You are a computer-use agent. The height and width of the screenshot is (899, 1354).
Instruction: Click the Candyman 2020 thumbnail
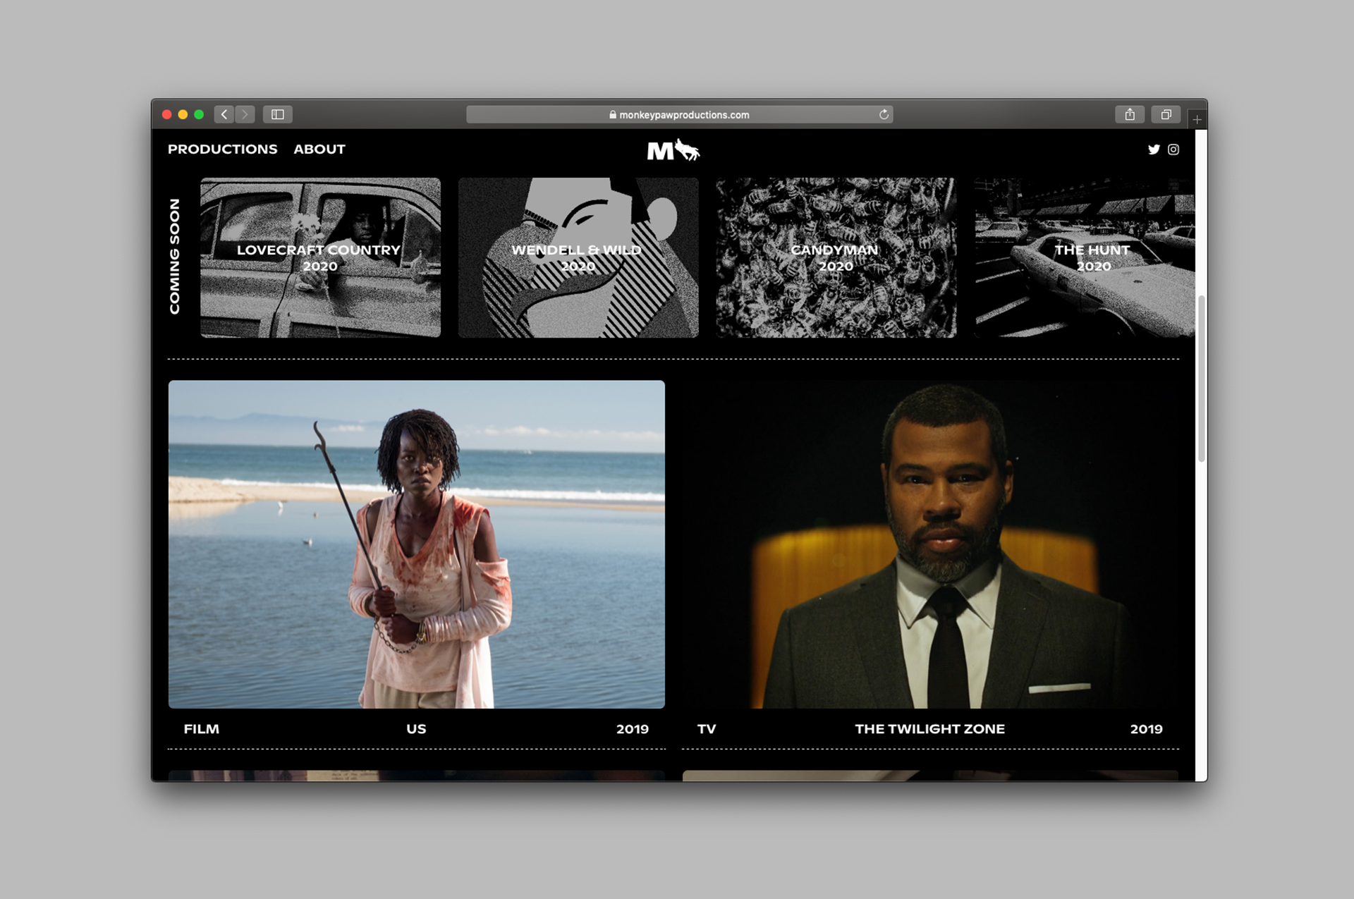pyautogui.click(x=836, y=257)
